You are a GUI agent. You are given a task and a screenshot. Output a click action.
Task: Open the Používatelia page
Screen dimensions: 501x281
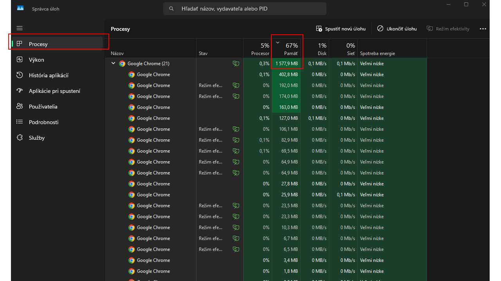point(58,107)
